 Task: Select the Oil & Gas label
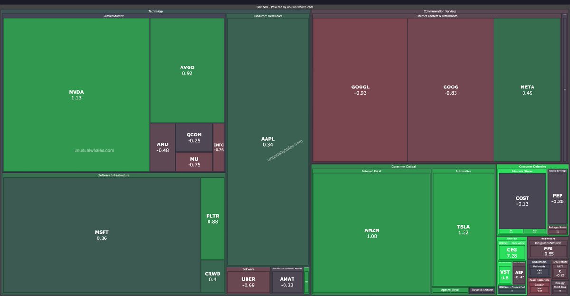560,287
